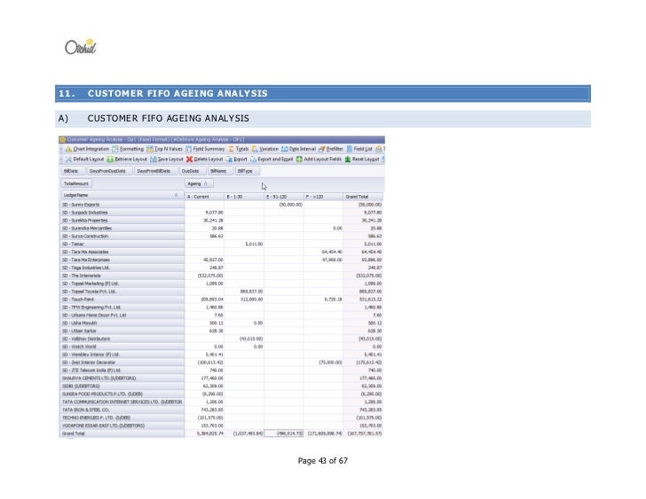Click Add Layout Fields

[x=319, y=160]
